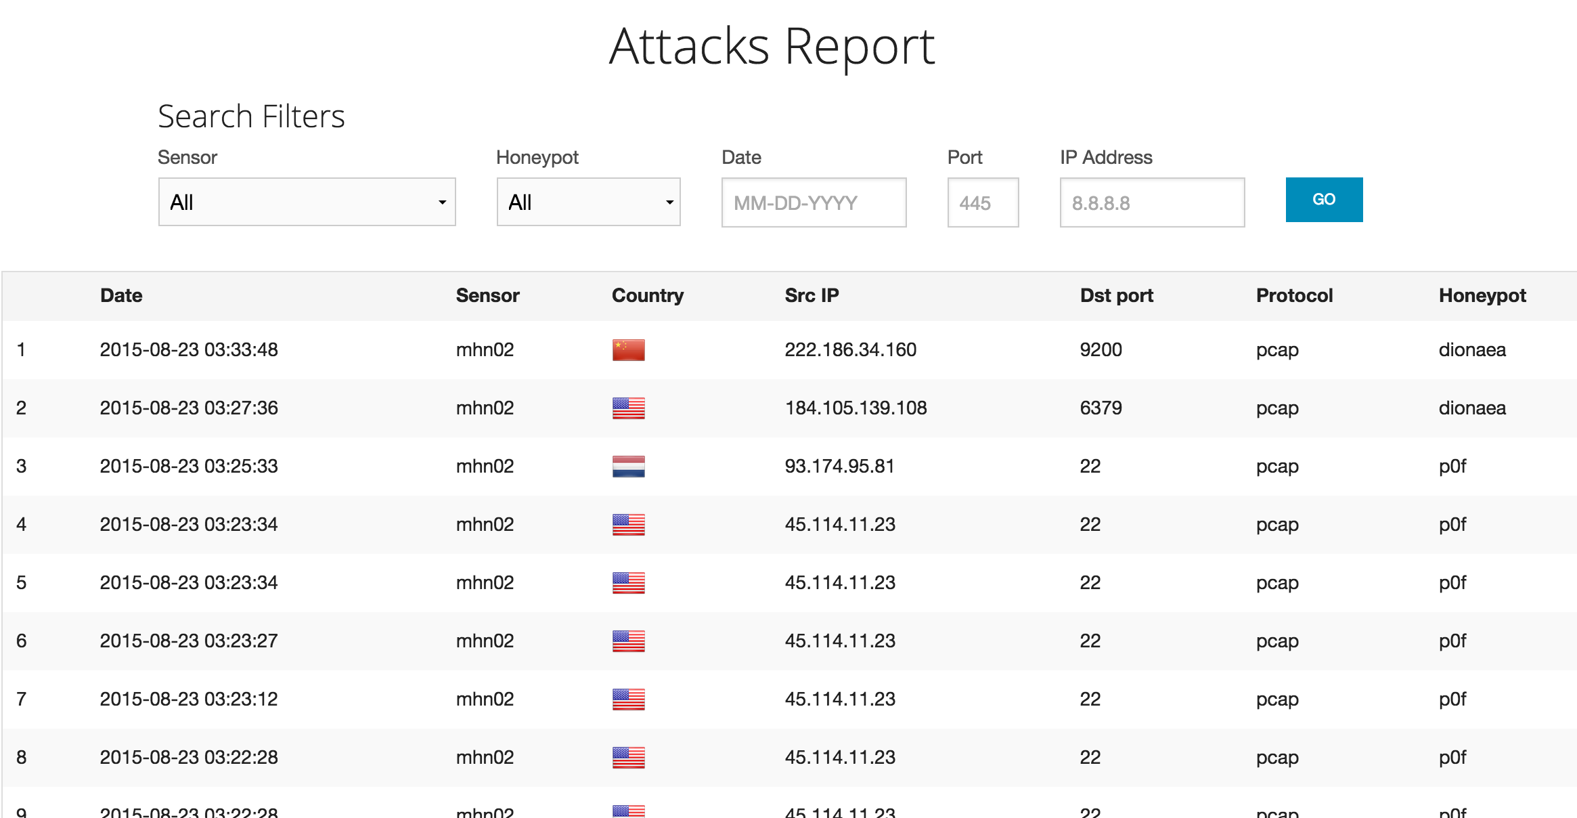
Task: Click the Country column header
Action: click(648, 295)
